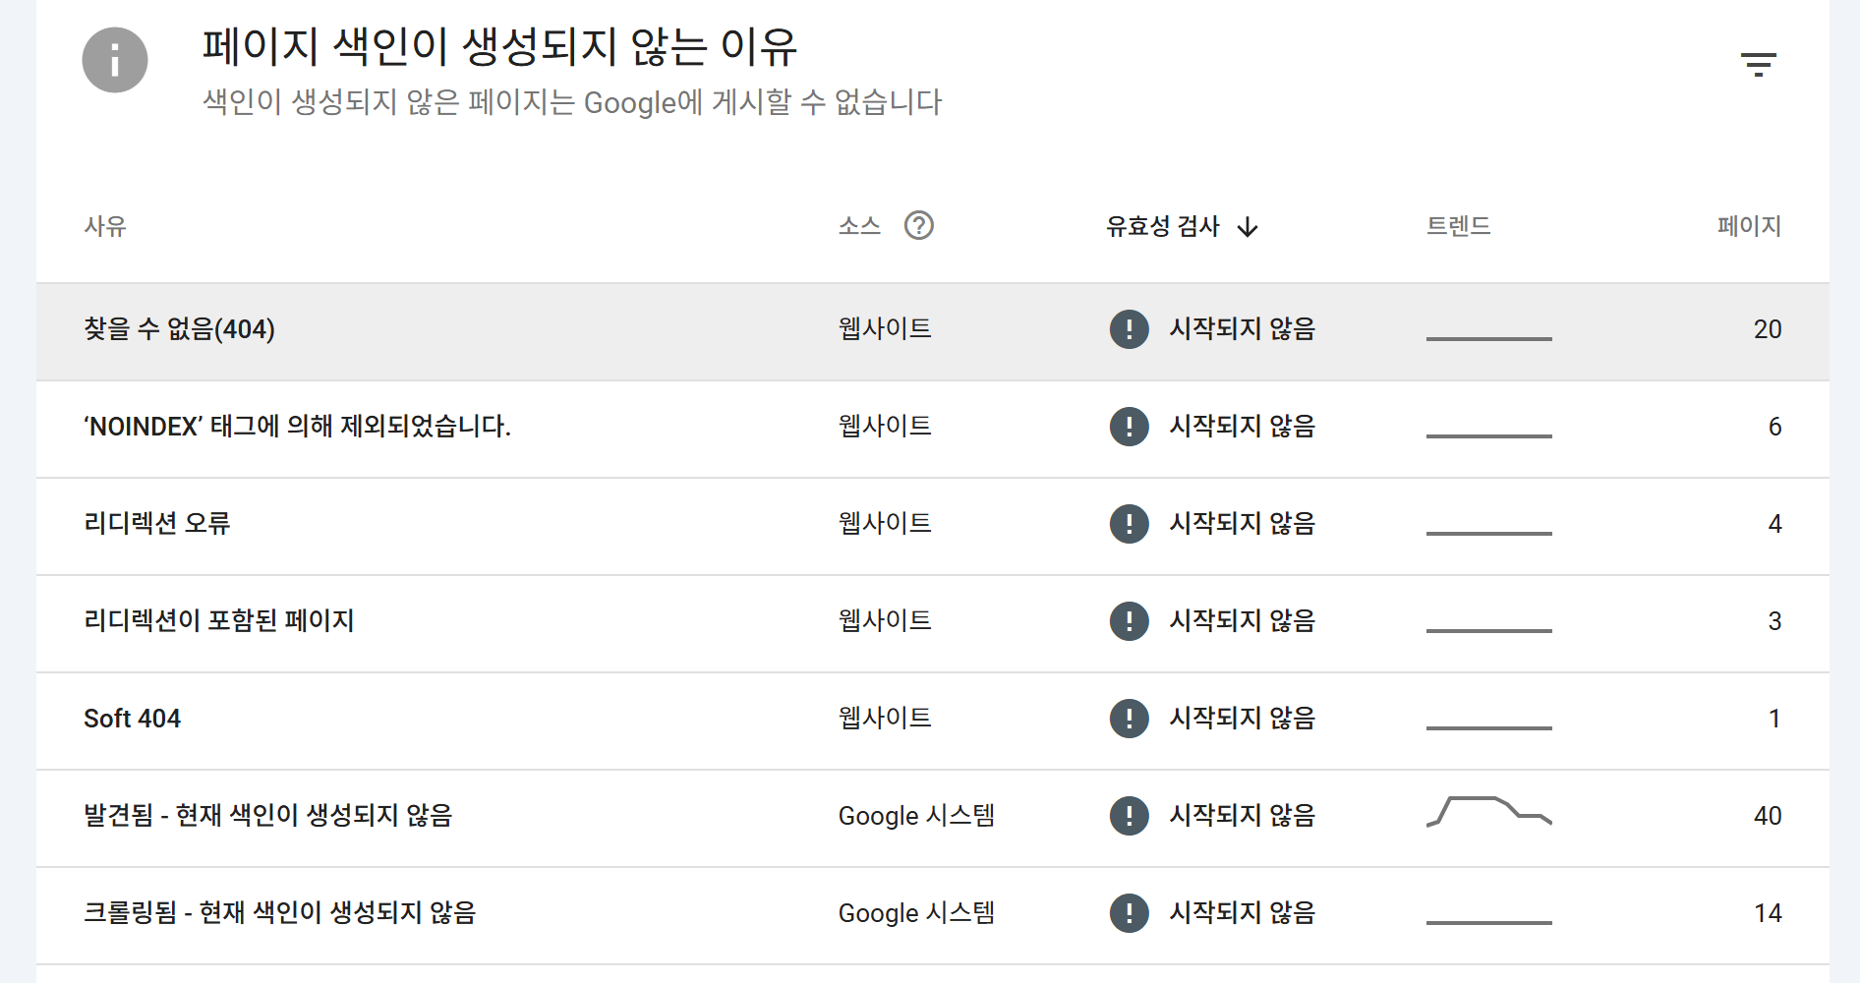Select the Soft 404 reason row
The image size is (1860, 983).
point(132,719)
